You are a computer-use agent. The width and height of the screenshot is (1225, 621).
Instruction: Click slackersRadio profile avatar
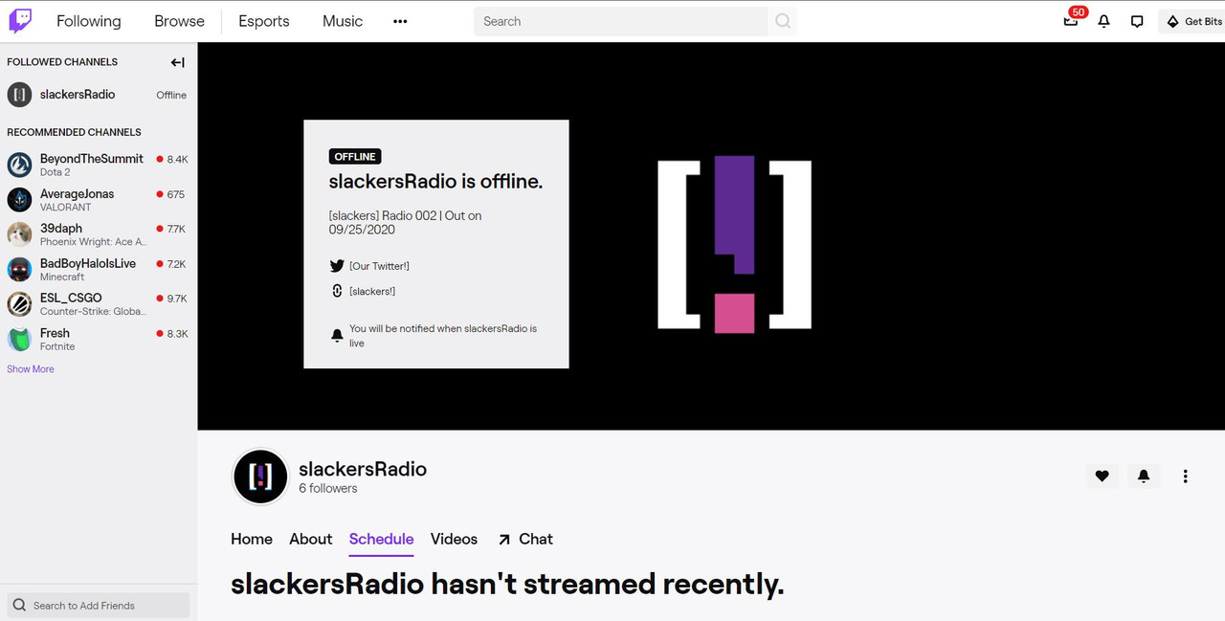click(260, 477)
